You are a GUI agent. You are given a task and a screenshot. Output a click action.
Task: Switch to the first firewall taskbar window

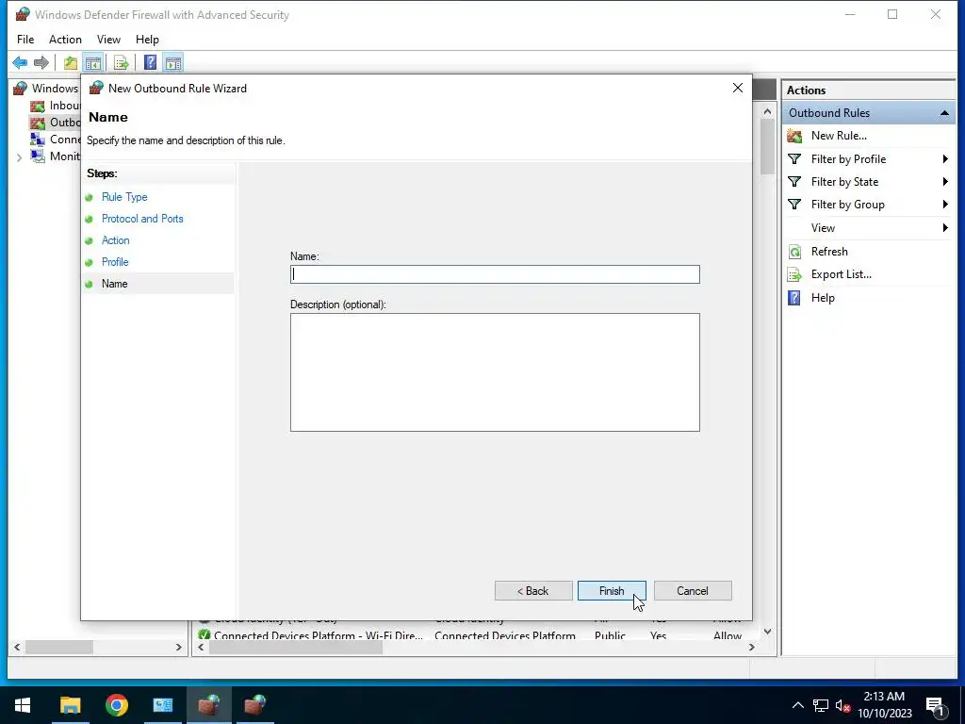click(209, 705)
